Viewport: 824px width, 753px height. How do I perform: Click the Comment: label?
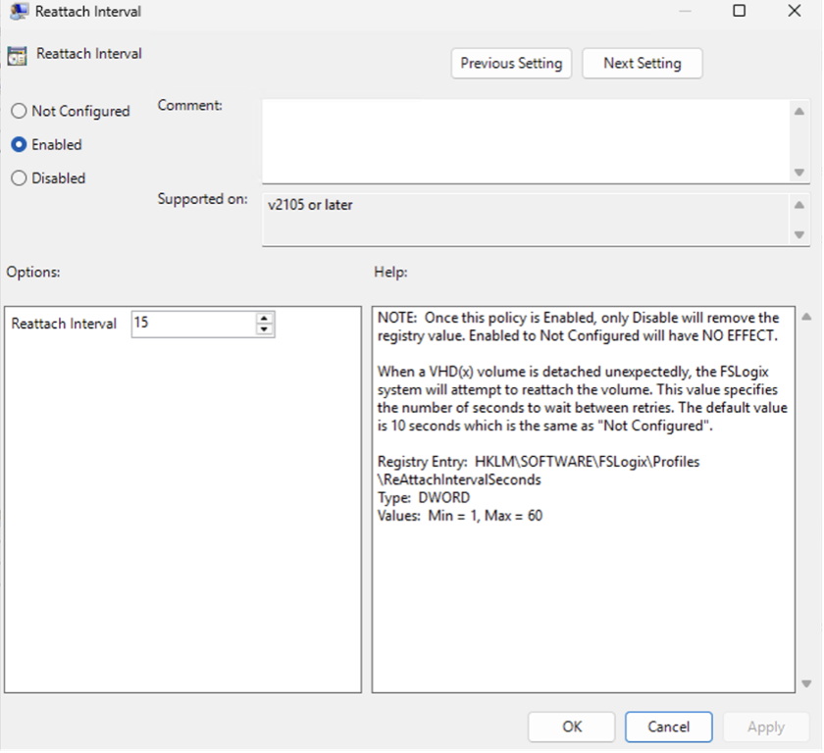(x=189, y=105)
